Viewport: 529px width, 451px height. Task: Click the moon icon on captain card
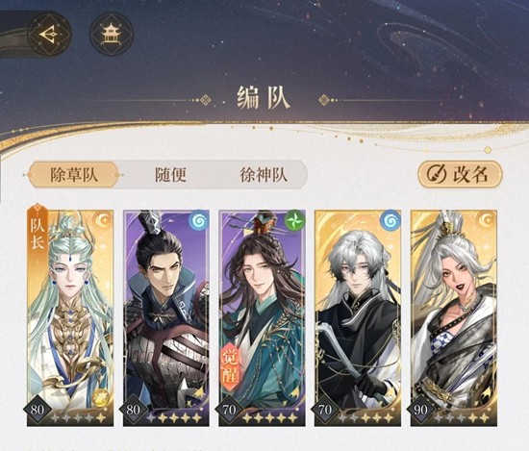coord(103,220)
